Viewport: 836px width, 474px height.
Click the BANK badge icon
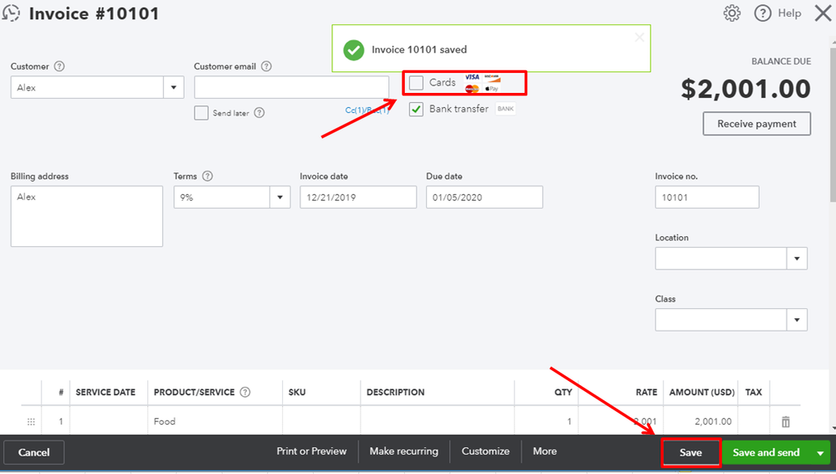pos(505,108)
